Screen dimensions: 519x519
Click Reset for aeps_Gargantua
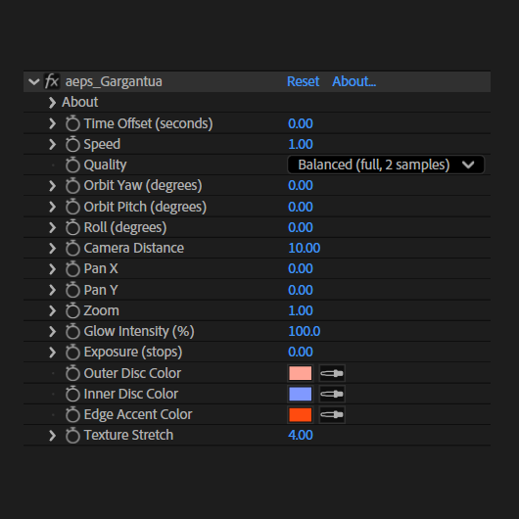coord(303,81)
